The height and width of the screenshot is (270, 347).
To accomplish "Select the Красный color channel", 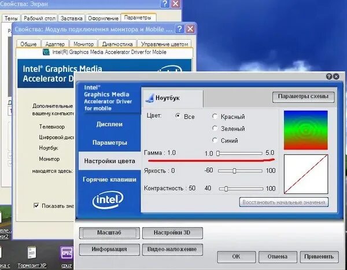I will pyautogui.click(x=215, y=116).
